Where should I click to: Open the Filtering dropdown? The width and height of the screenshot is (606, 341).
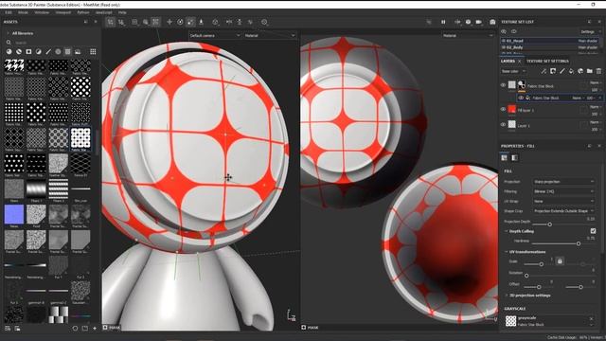[563, 191]
